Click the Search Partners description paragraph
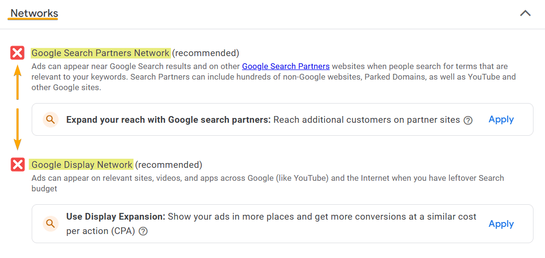This screenshot has width=545, height=258. pyautogui.click(x=269, y=77)
